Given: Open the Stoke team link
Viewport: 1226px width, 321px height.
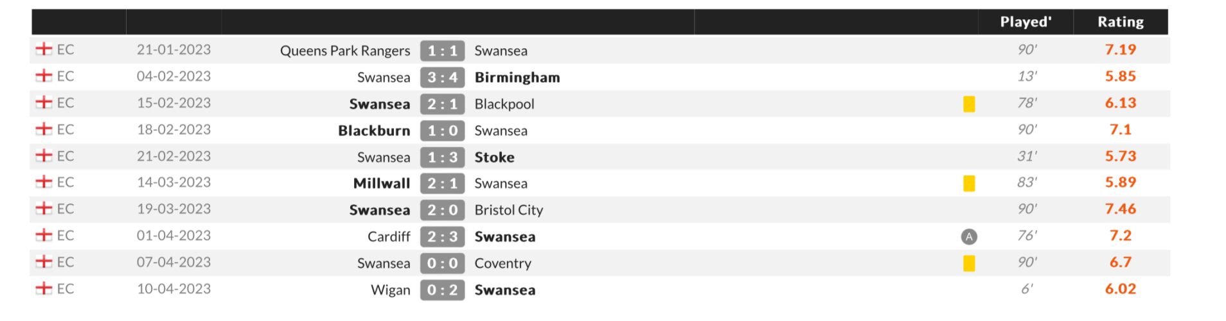Looking at the screenshot, I should click(494, 157).
